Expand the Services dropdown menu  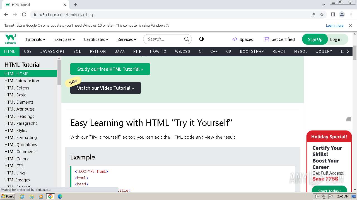[127, 39]
